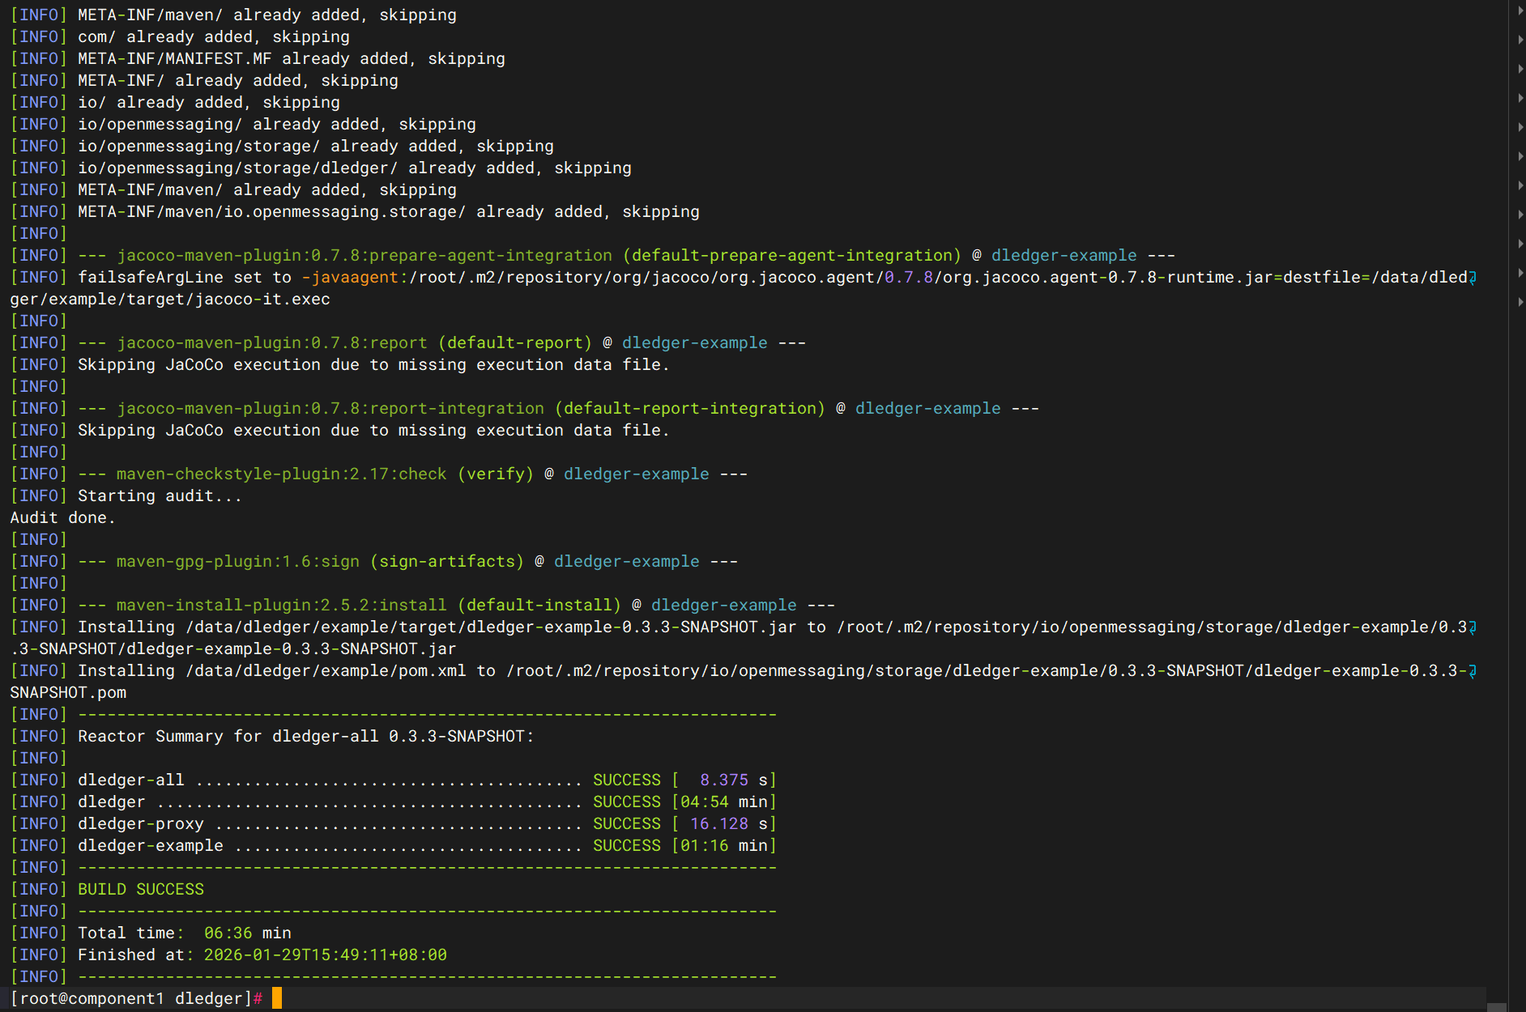Click wrap symbol after the dledger-example/0.3 jar path
The width and height of the screenshot is (1526, 1012).
pyautogui.click(x=1473, y=627)
